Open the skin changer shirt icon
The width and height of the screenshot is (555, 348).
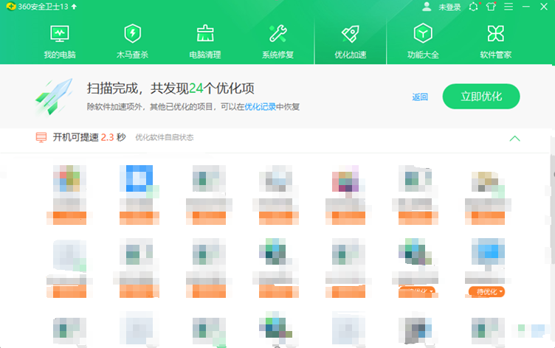point(491,7)
